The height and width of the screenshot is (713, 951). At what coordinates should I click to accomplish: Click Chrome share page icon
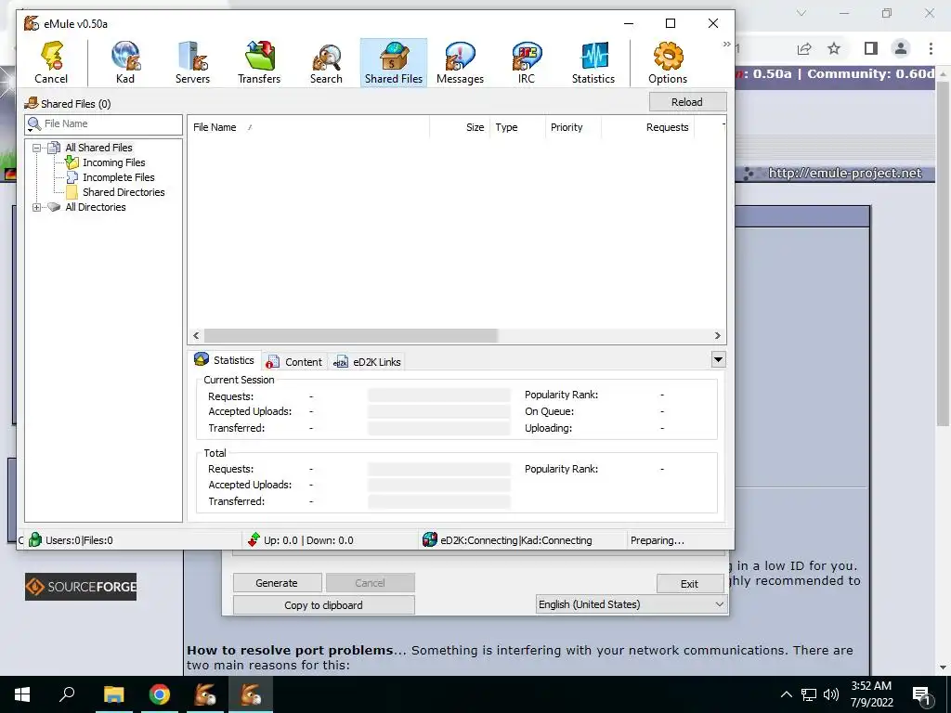804,48
